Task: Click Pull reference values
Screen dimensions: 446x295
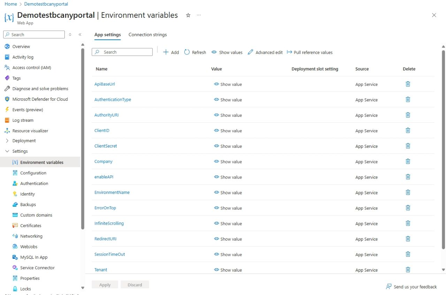Action: tap(310, 52)
